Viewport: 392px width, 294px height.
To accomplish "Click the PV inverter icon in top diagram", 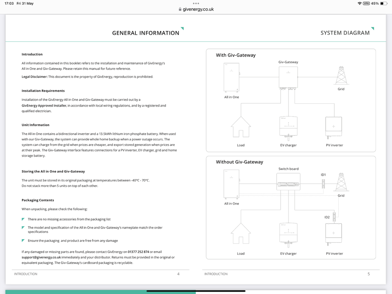I will point(334,127).
